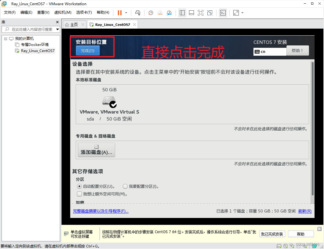This screenshot has width=324, height=249.
Task: Collapse the 我的计算机 tree node
Action: (x=5, y=39)
